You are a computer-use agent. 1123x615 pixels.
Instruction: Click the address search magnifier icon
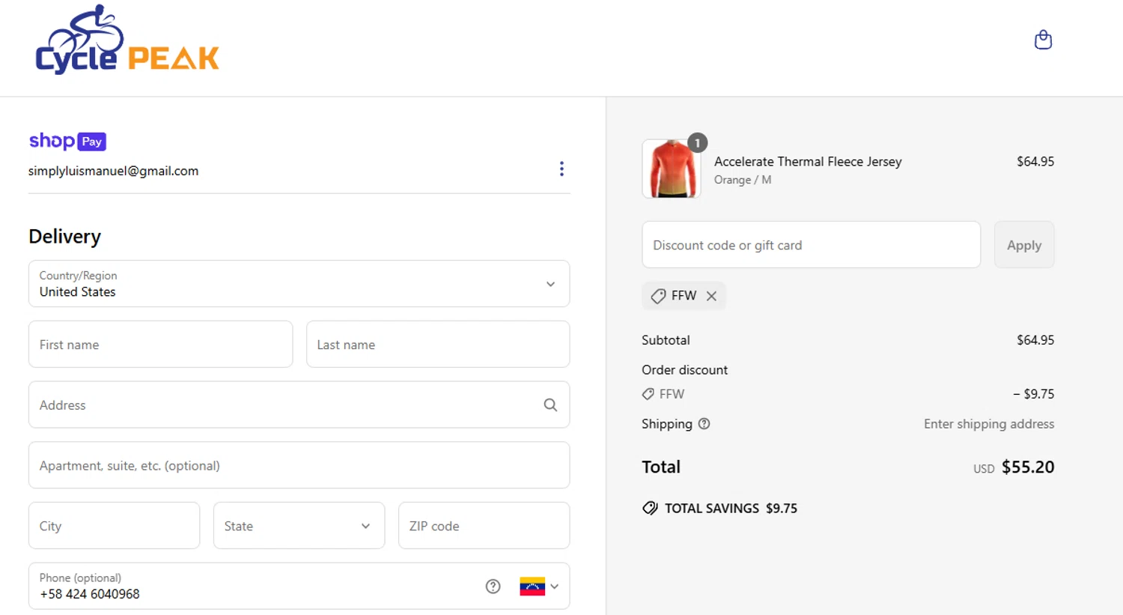coord(550,405)
